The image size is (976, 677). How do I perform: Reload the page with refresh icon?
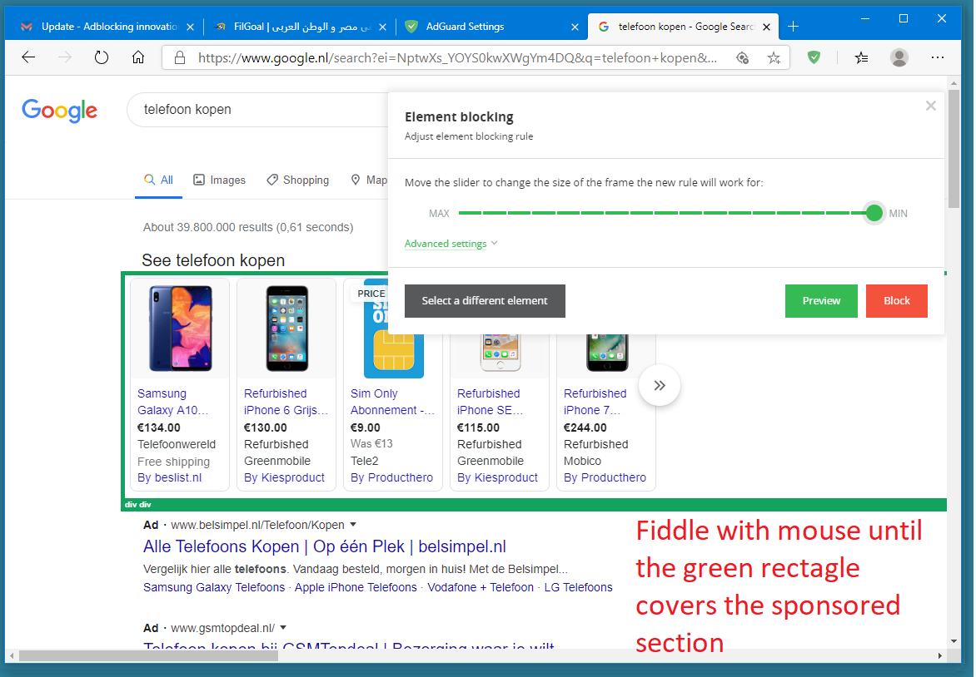[x=102, y=58]
